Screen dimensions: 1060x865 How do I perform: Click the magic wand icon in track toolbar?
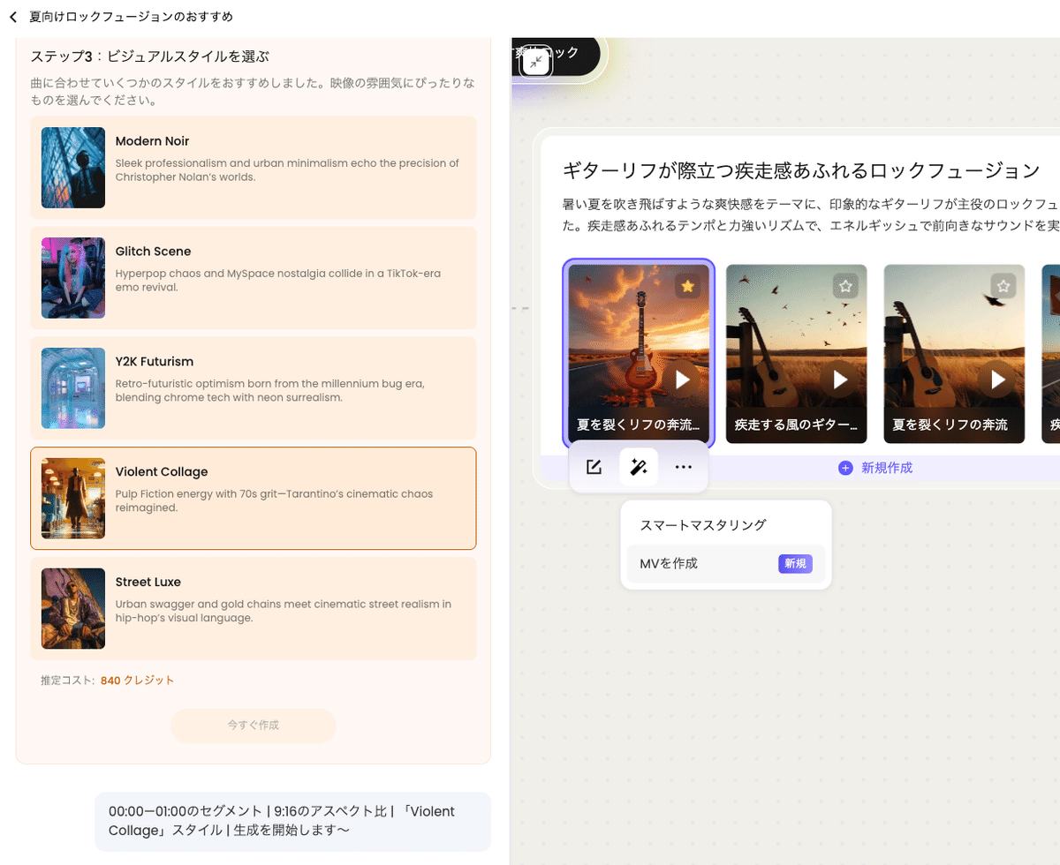pos(639,467)
